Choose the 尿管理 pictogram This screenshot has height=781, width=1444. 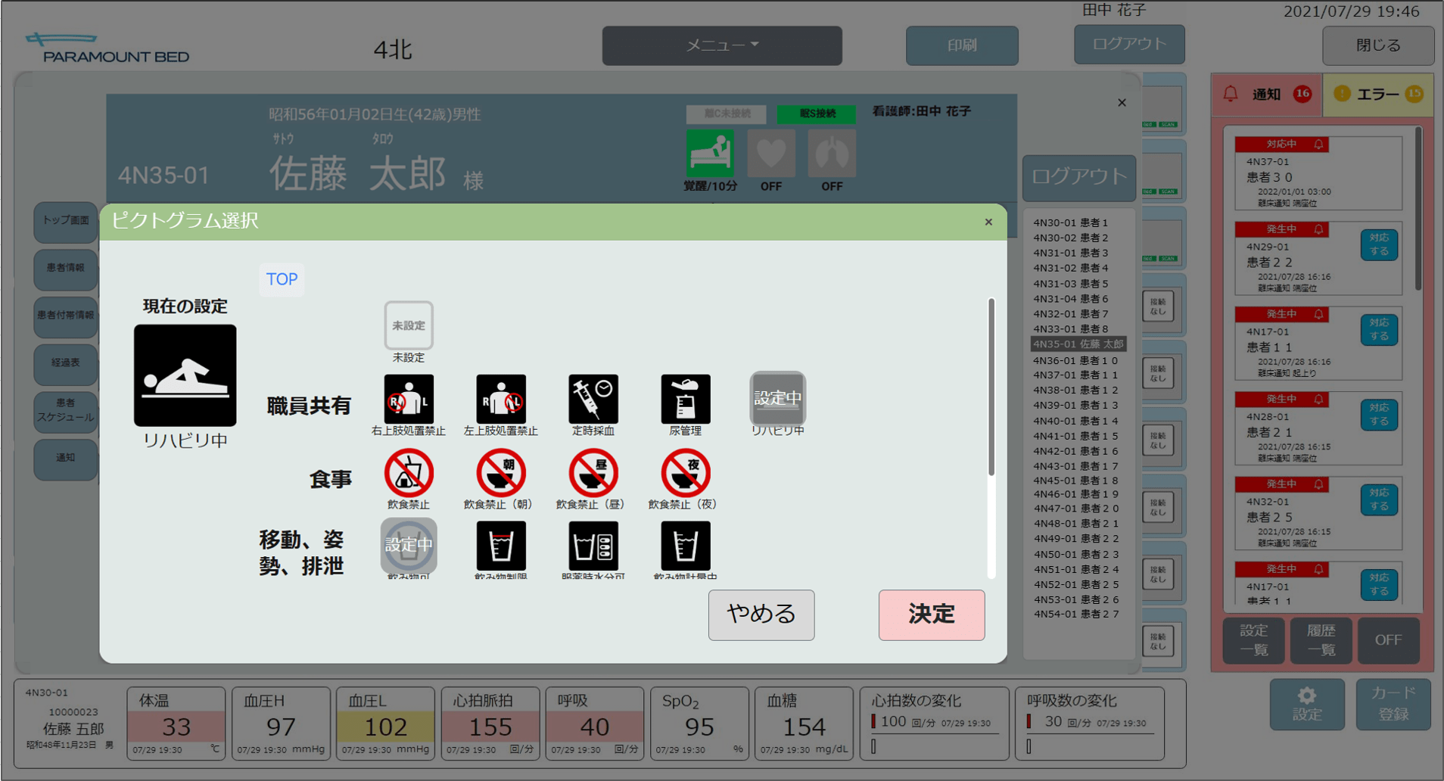(685, 399)
